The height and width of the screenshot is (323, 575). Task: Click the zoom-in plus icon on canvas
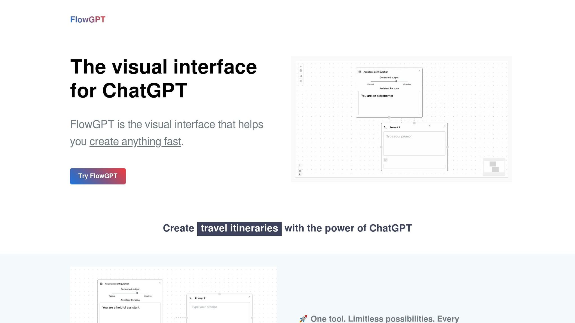pos(300,165)
